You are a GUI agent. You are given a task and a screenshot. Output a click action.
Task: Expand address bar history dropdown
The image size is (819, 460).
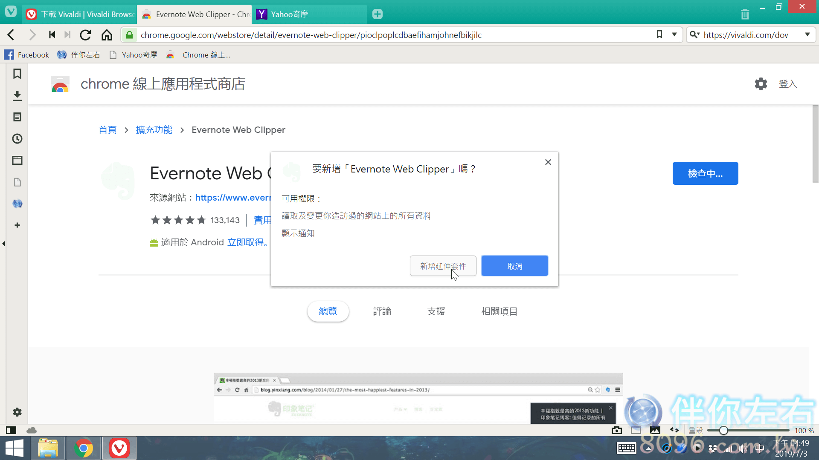[674, 34]
